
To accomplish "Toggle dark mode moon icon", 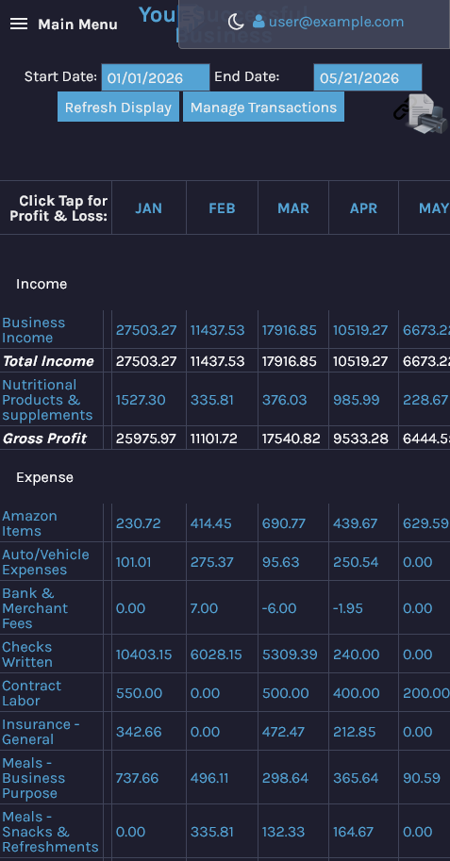I will (236, 22).
